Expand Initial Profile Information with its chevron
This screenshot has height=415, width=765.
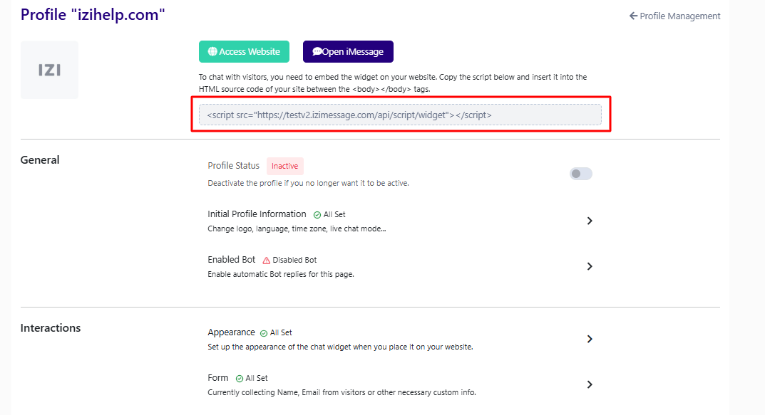590,221
